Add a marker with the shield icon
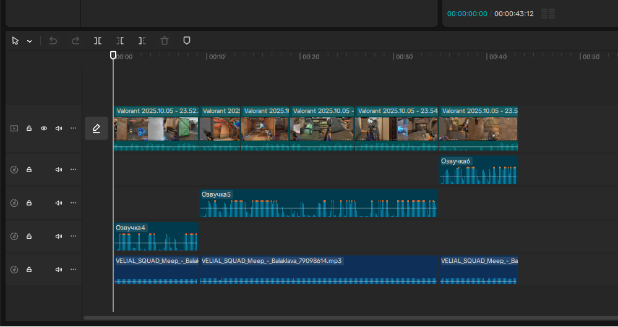This screenshot has width=618, height=327. pos(187,41)
